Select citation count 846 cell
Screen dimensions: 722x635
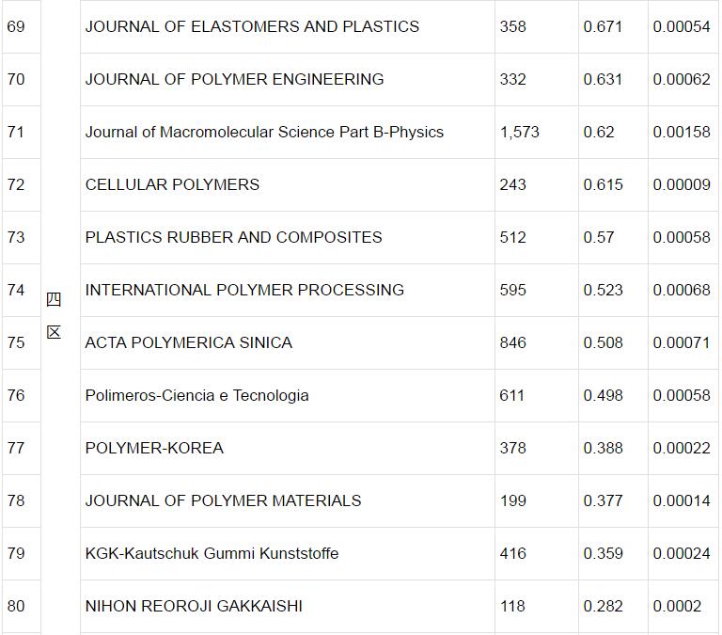coord(513,342)
